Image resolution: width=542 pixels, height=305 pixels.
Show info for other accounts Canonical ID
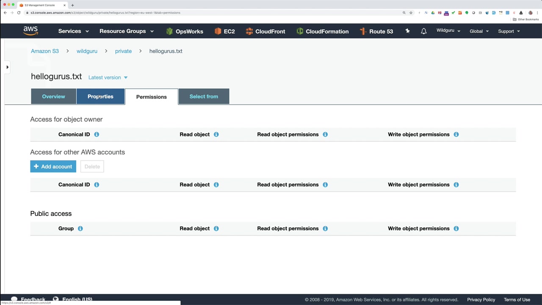97,185
